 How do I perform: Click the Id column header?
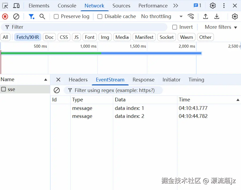[60, 100]
